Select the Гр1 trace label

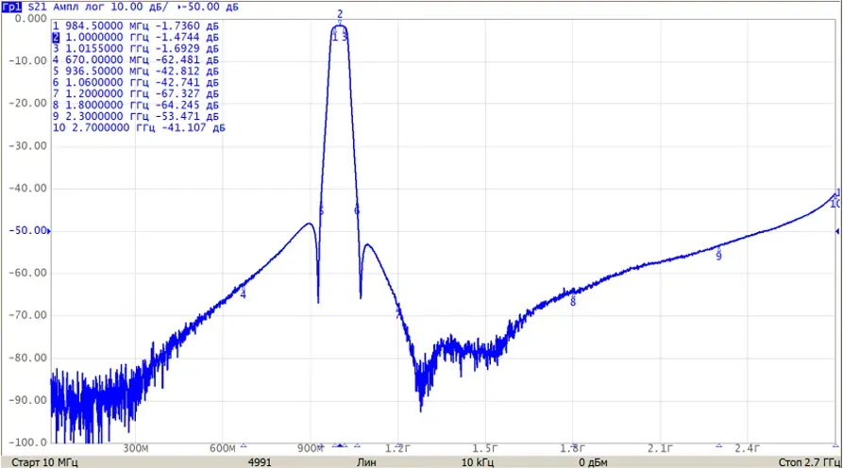(x=11, y=7)
